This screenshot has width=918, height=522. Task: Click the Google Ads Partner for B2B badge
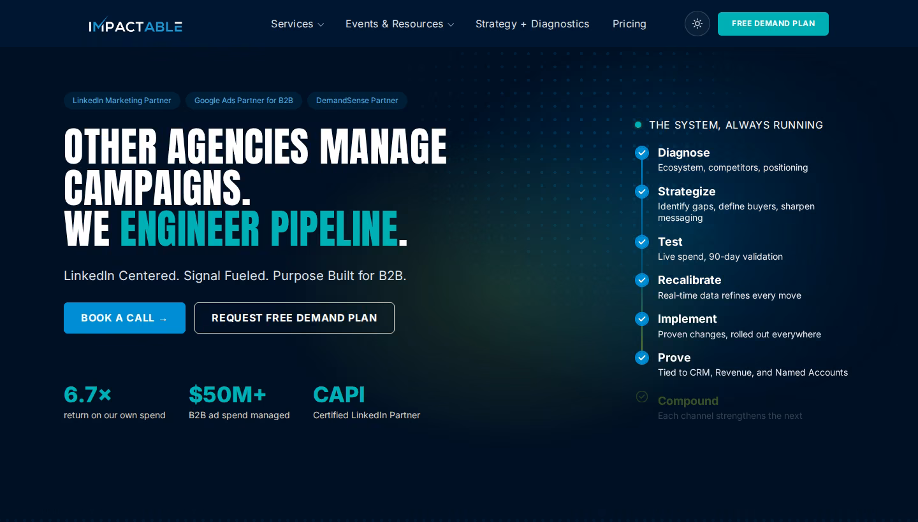click(244, 101)
